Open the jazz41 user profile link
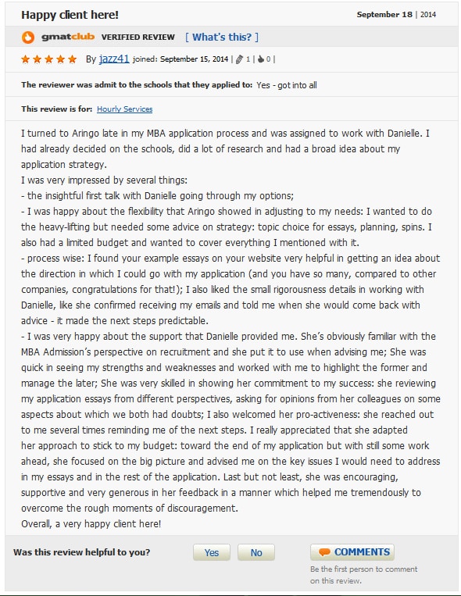This screenshot has height=596, width=461. coord(114,59)
